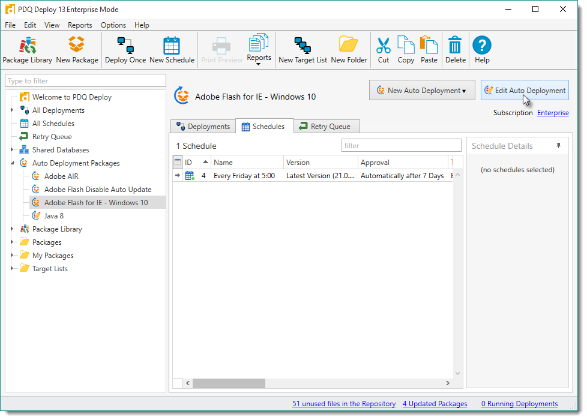Open the Package Library toolbar icon

pos(27,49)
